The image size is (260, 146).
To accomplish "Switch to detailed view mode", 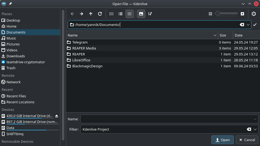I will 130,14.
